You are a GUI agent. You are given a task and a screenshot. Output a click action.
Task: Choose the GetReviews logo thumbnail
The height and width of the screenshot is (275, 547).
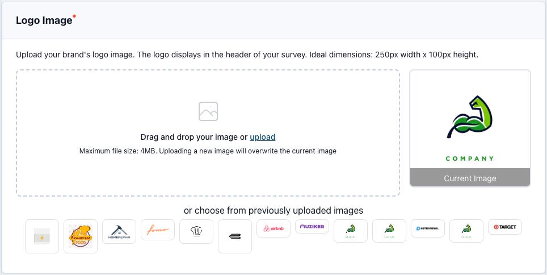tap(428, 228)
